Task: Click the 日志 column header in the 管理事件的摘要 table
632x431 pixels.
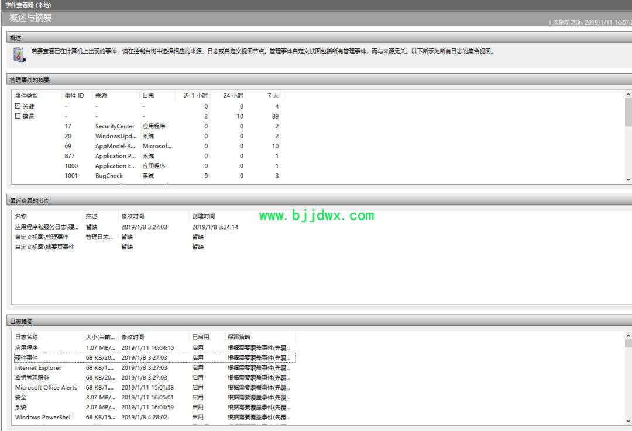Action: pos(157,95)
